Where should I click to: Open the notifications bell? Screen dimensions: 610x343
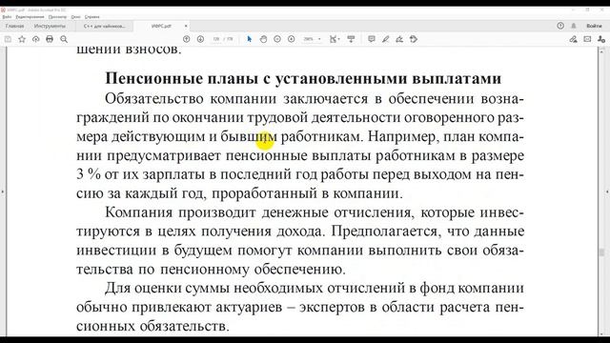pyautogui.click(x=574, y=26)
